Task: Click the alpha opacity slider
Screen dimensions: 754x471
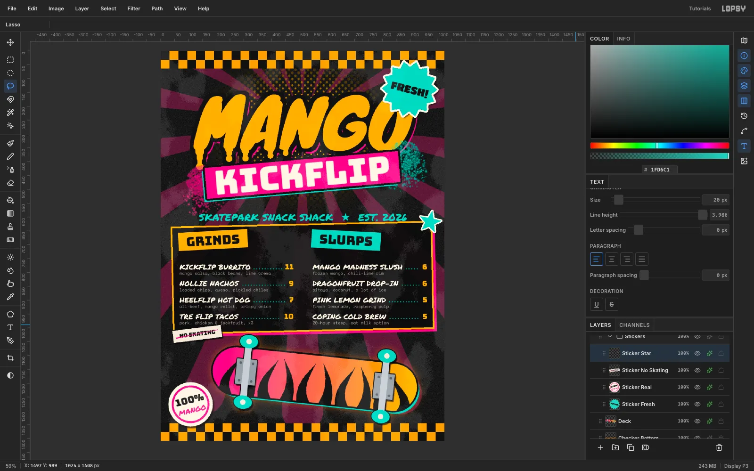Action: click(660, 156)
